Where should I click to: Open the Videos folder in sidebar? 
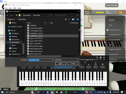(13, 51)
